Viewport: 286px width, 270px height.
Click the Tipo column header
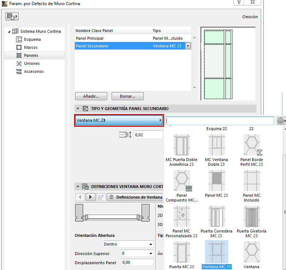169,31
